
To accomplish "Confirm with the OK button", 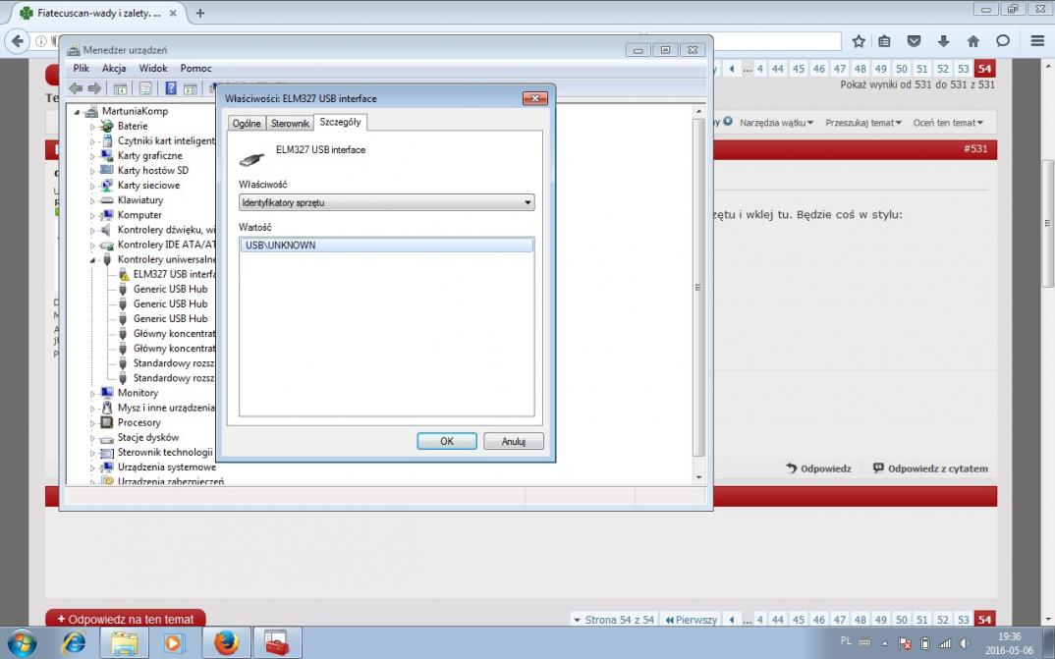I will click(x=447, y=441).
